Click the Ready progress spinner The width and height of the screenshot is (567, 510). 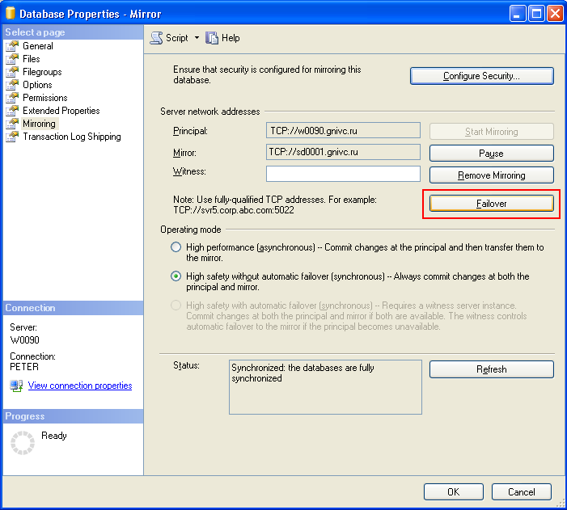tap(23, 443)
